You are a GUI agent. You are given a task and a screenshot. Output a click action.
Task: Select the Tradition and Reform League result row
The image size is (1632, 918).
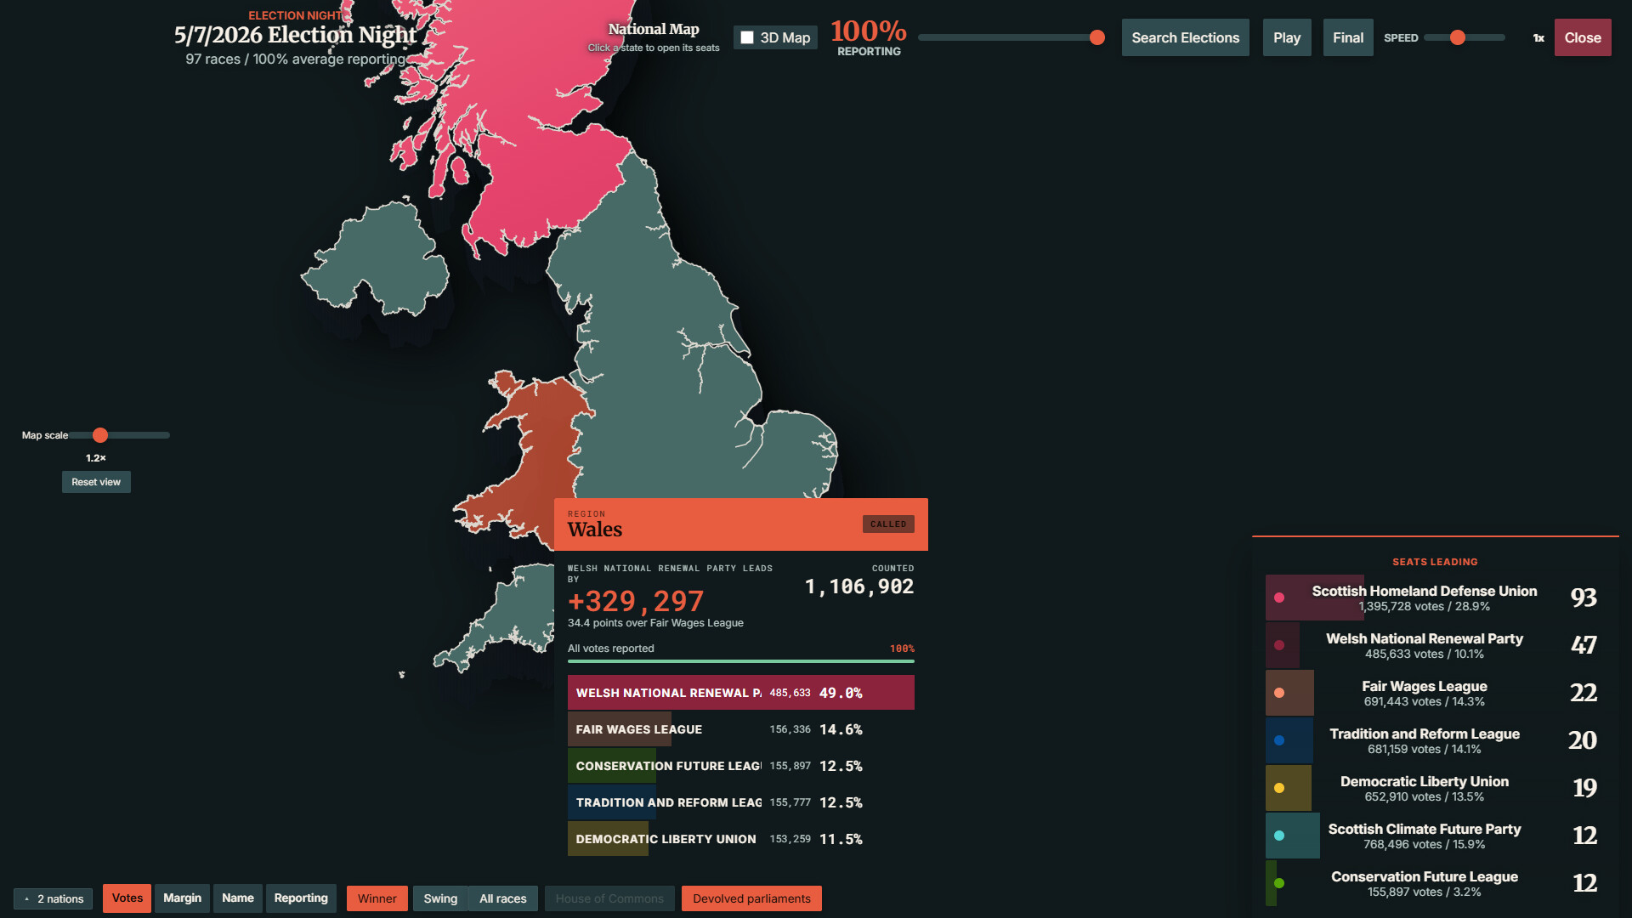741,802
